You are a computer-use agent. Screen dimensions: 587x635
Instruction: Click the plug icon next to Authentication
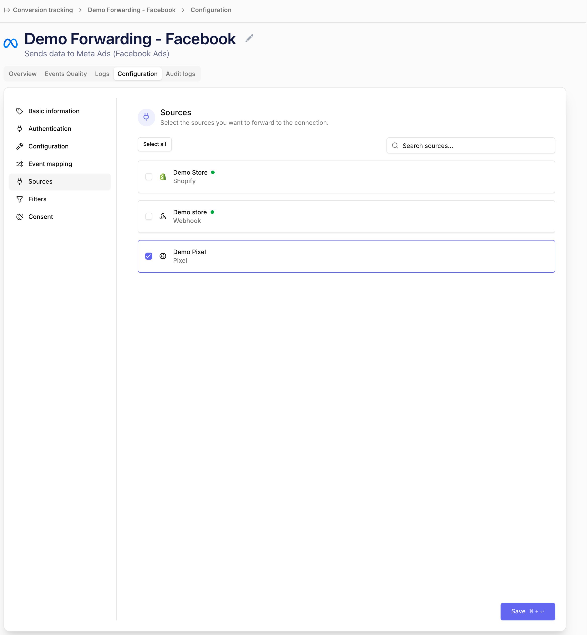pyautogui.click(x=20, y=129)
